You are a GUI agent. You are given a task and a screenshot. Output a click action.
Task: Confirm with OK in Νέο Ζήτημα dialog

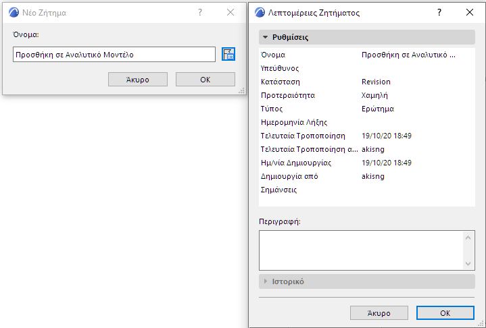[205, 80]
